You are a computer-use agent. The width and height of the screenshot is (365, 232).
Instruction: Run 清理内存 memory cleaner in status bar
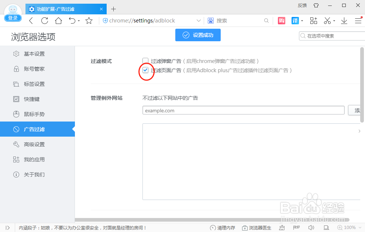click(x=223, y=227)
